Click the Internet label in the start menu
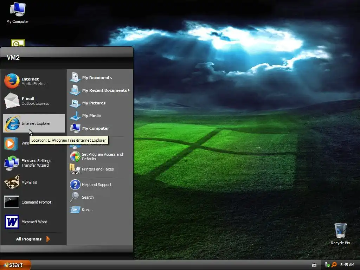Image resolution: width=360 pixels, height=270 pixels. 30,79
